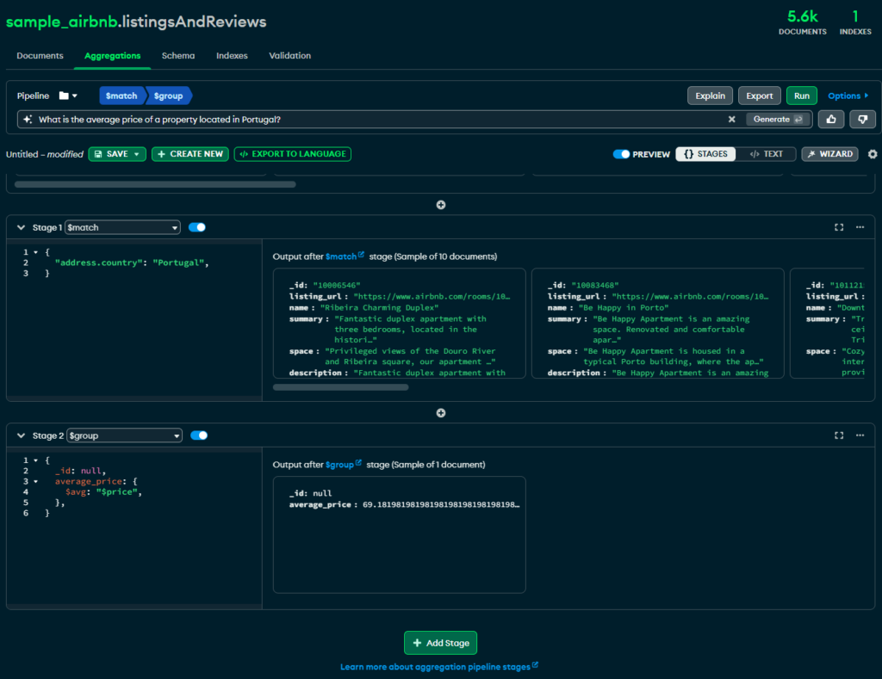Run the aggregation pipeline
This screenshot has height=679, width=882.
802,96
